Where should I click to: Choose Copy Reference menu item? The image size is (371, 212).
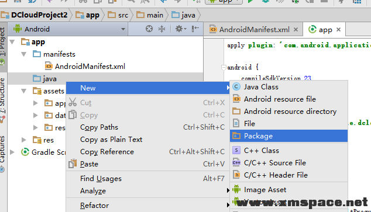tap(148, 152)
